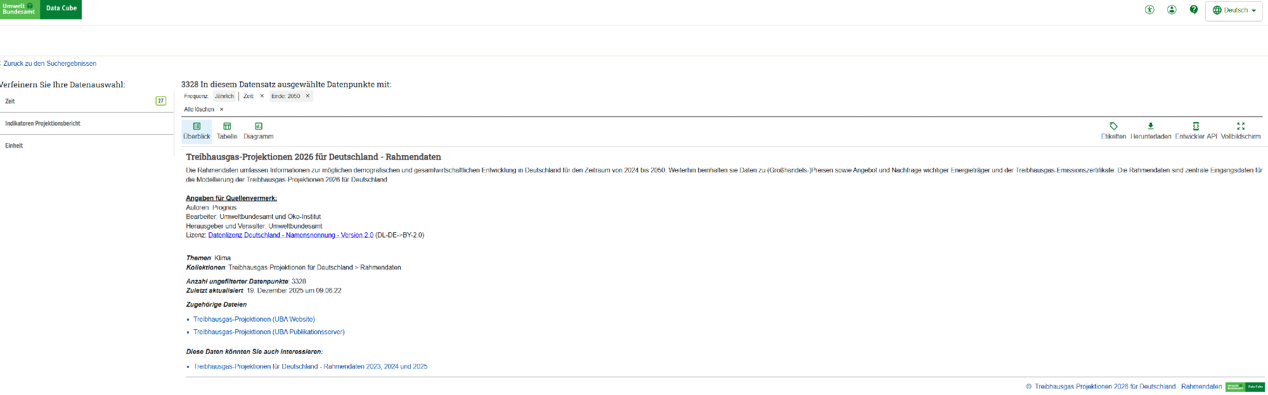Enter Vollbildschirm fullscreen mode
The image size is (1268, 395).
pos(1241,127)
